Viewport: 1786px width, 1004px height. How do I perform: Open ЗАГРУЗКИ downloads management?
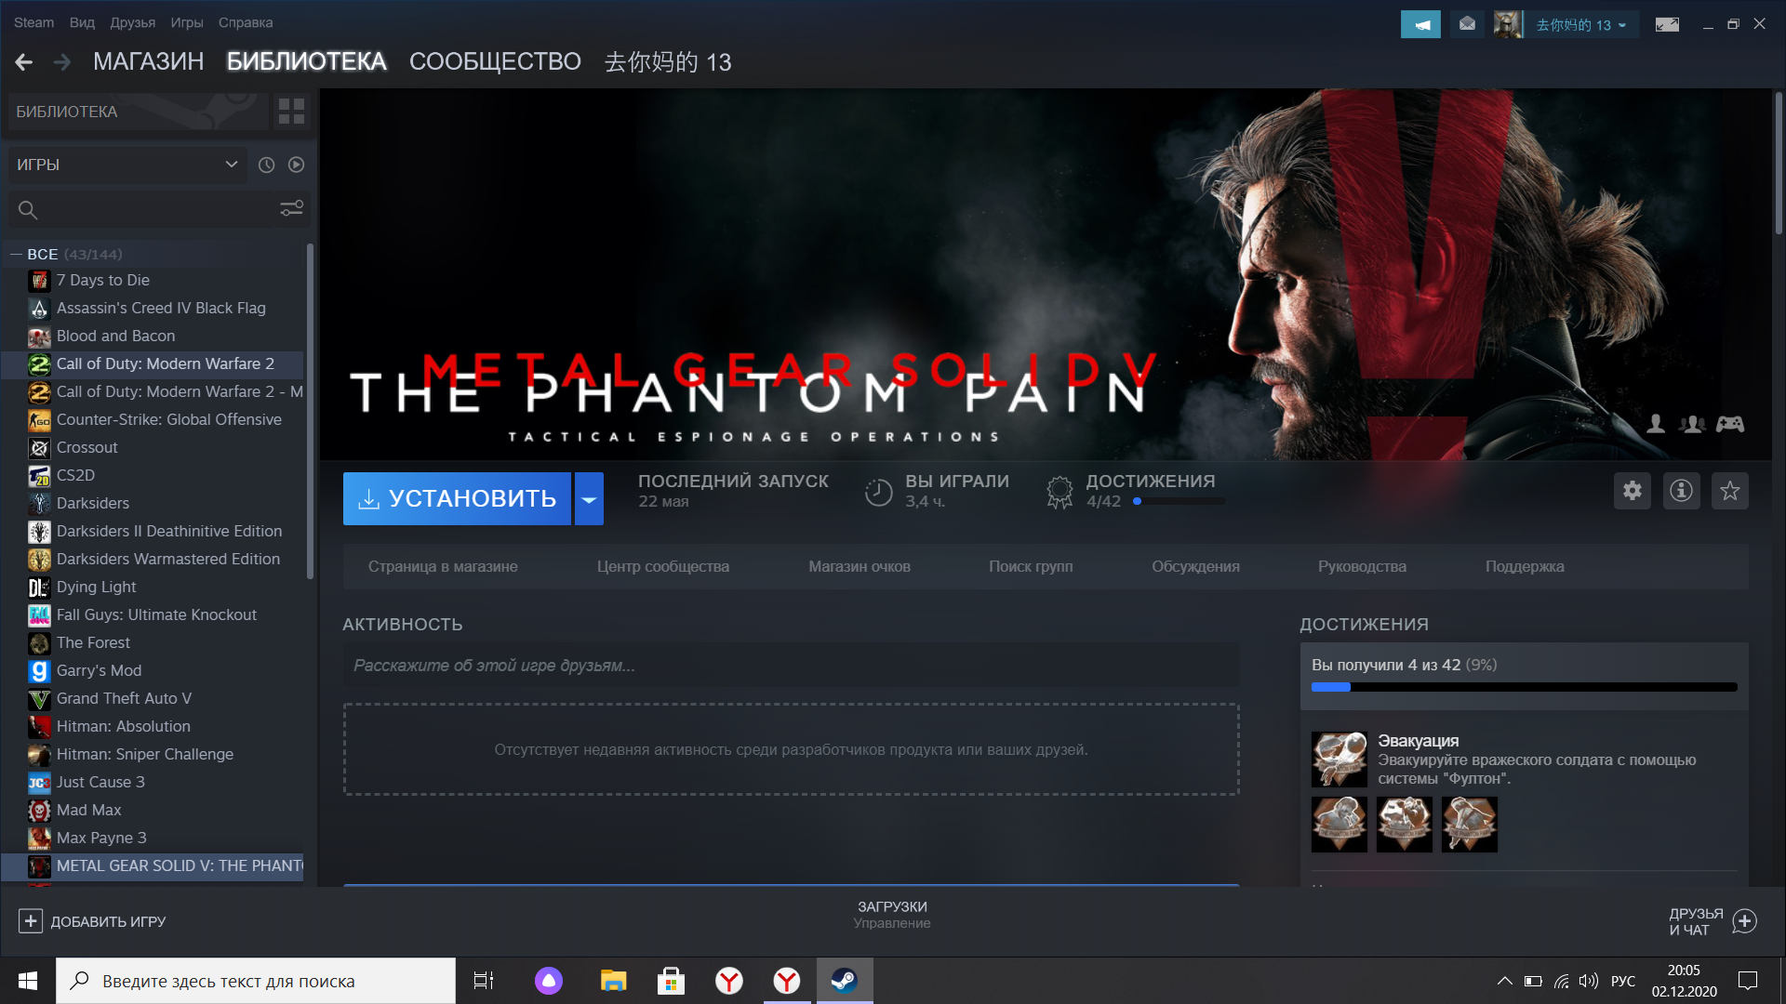(892, 914)
